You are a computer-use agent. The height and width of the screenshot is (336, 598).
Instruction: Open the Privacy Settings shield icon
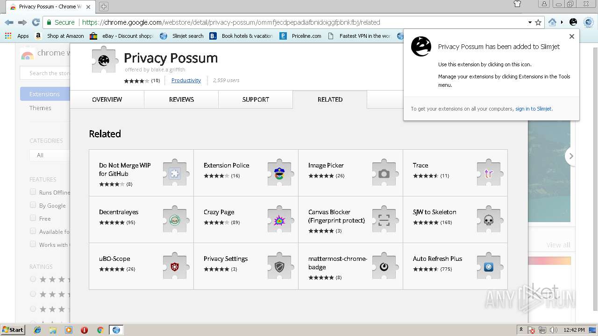click(x=279, y=266)
